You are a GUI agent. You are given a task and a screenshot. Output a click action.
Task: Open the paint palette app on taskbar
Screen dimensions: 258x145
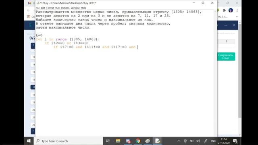coord(148,141)
